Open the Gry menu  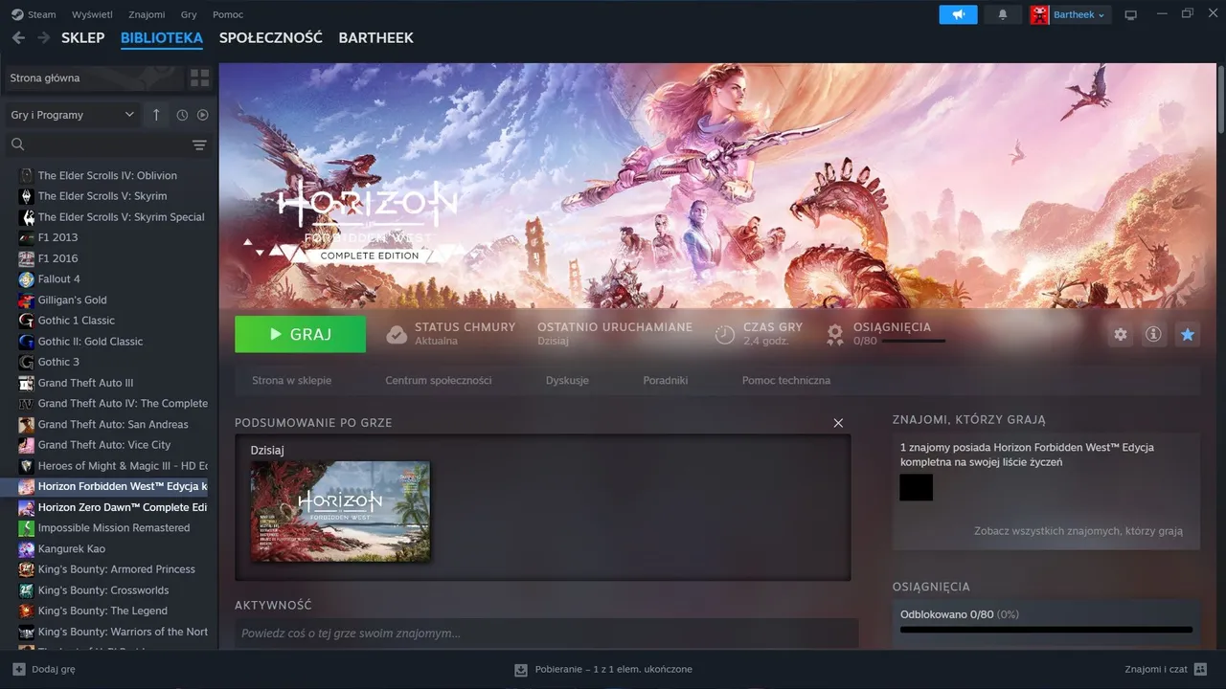[x=189, y=14]
